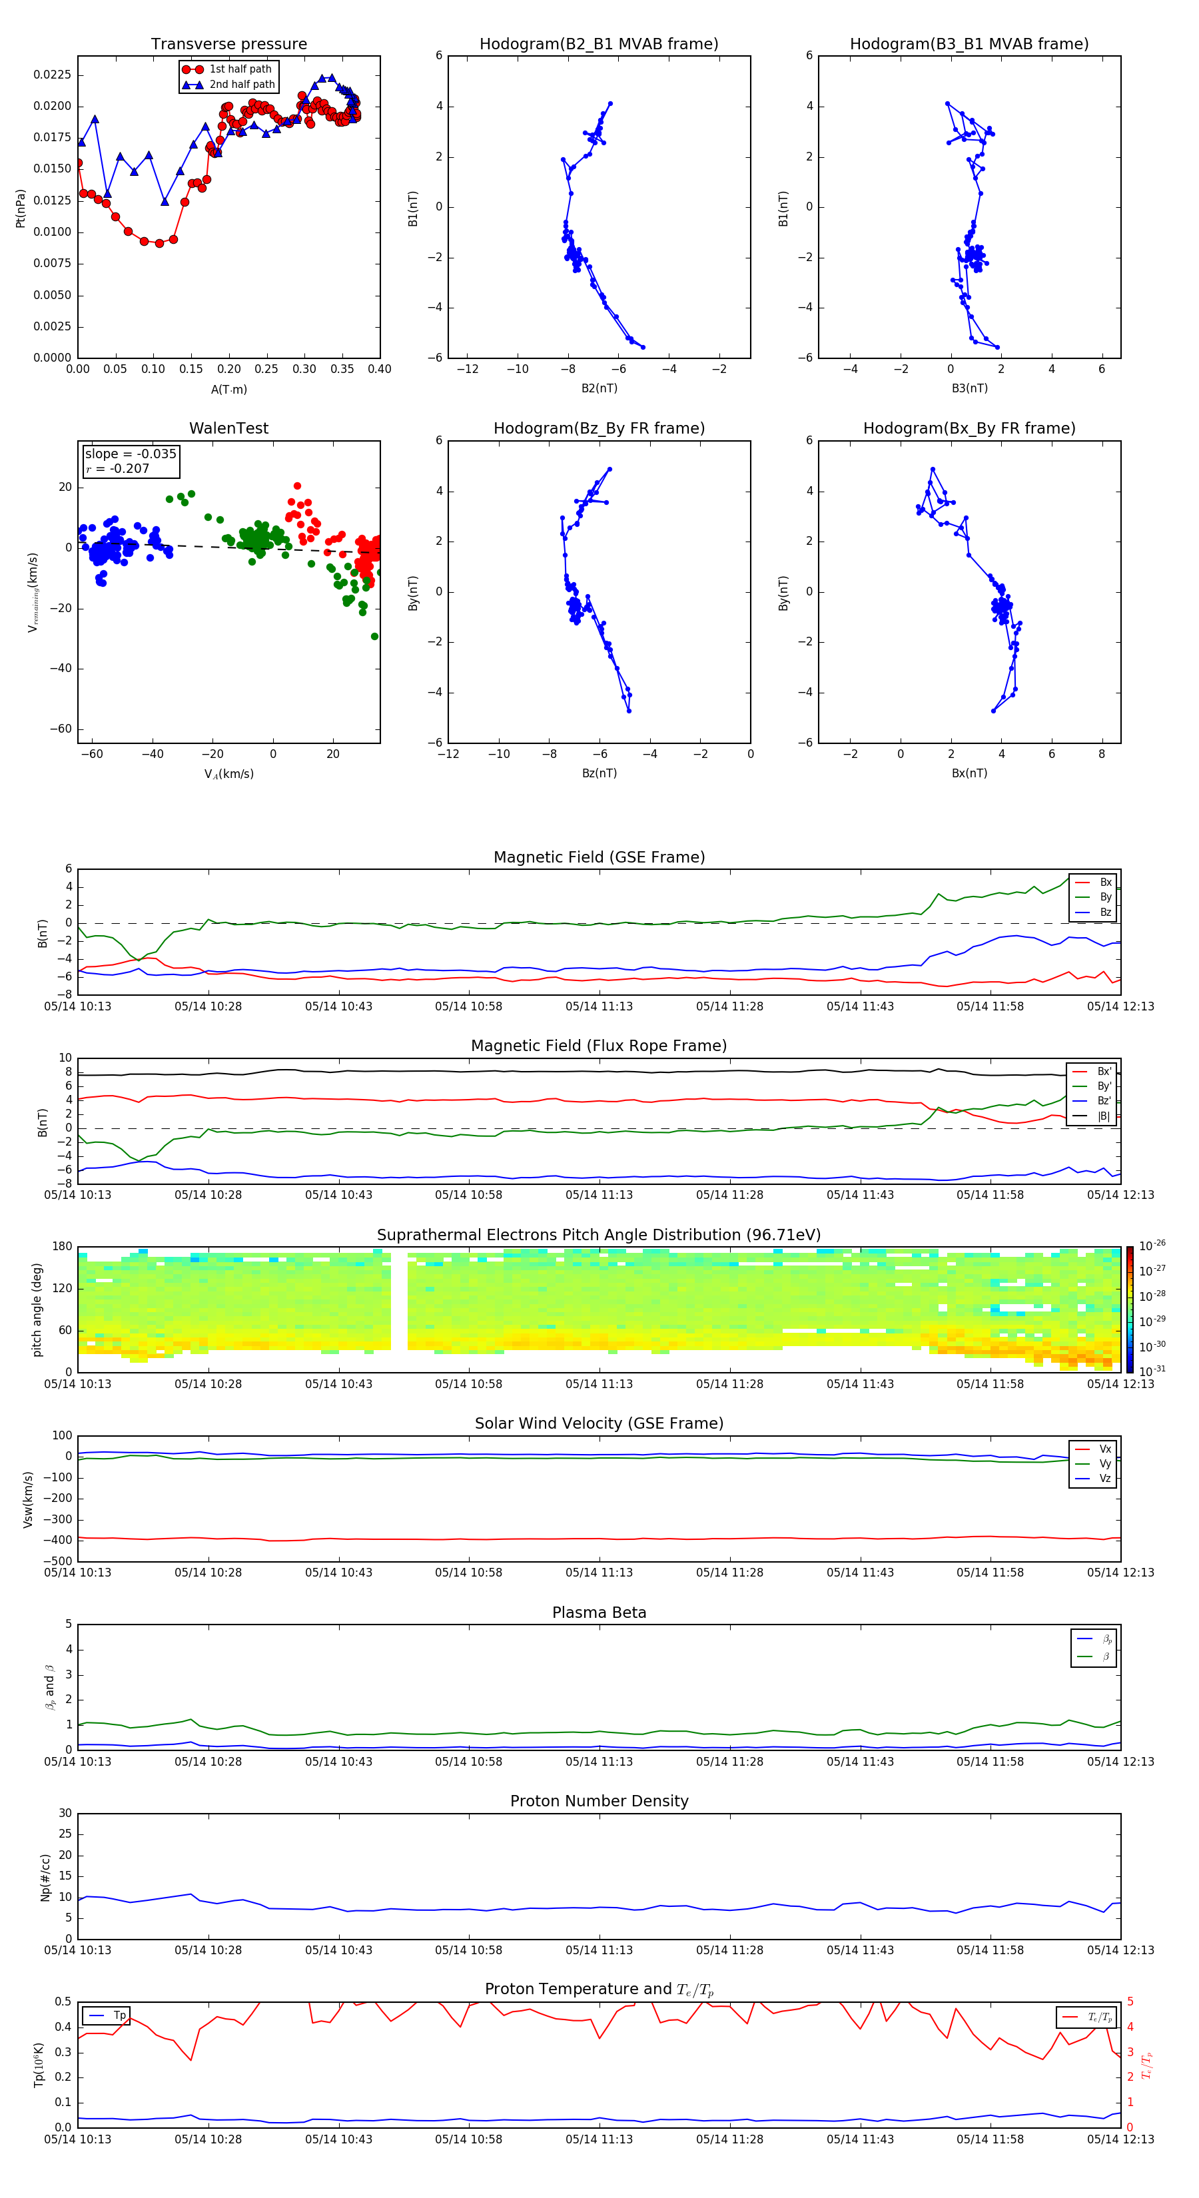Click the "B3(nT)" x-axis label
This screenshot has height=2198, width=1199.
969,388
